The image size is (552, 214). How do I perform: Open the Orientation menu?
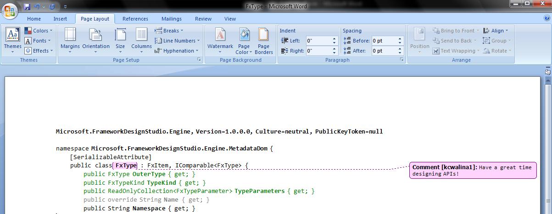click(x=96, y=39)
